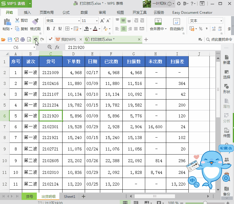Click the justify alignment icon
This screenshot has height=204, width=234.
(x=136, y=29)
